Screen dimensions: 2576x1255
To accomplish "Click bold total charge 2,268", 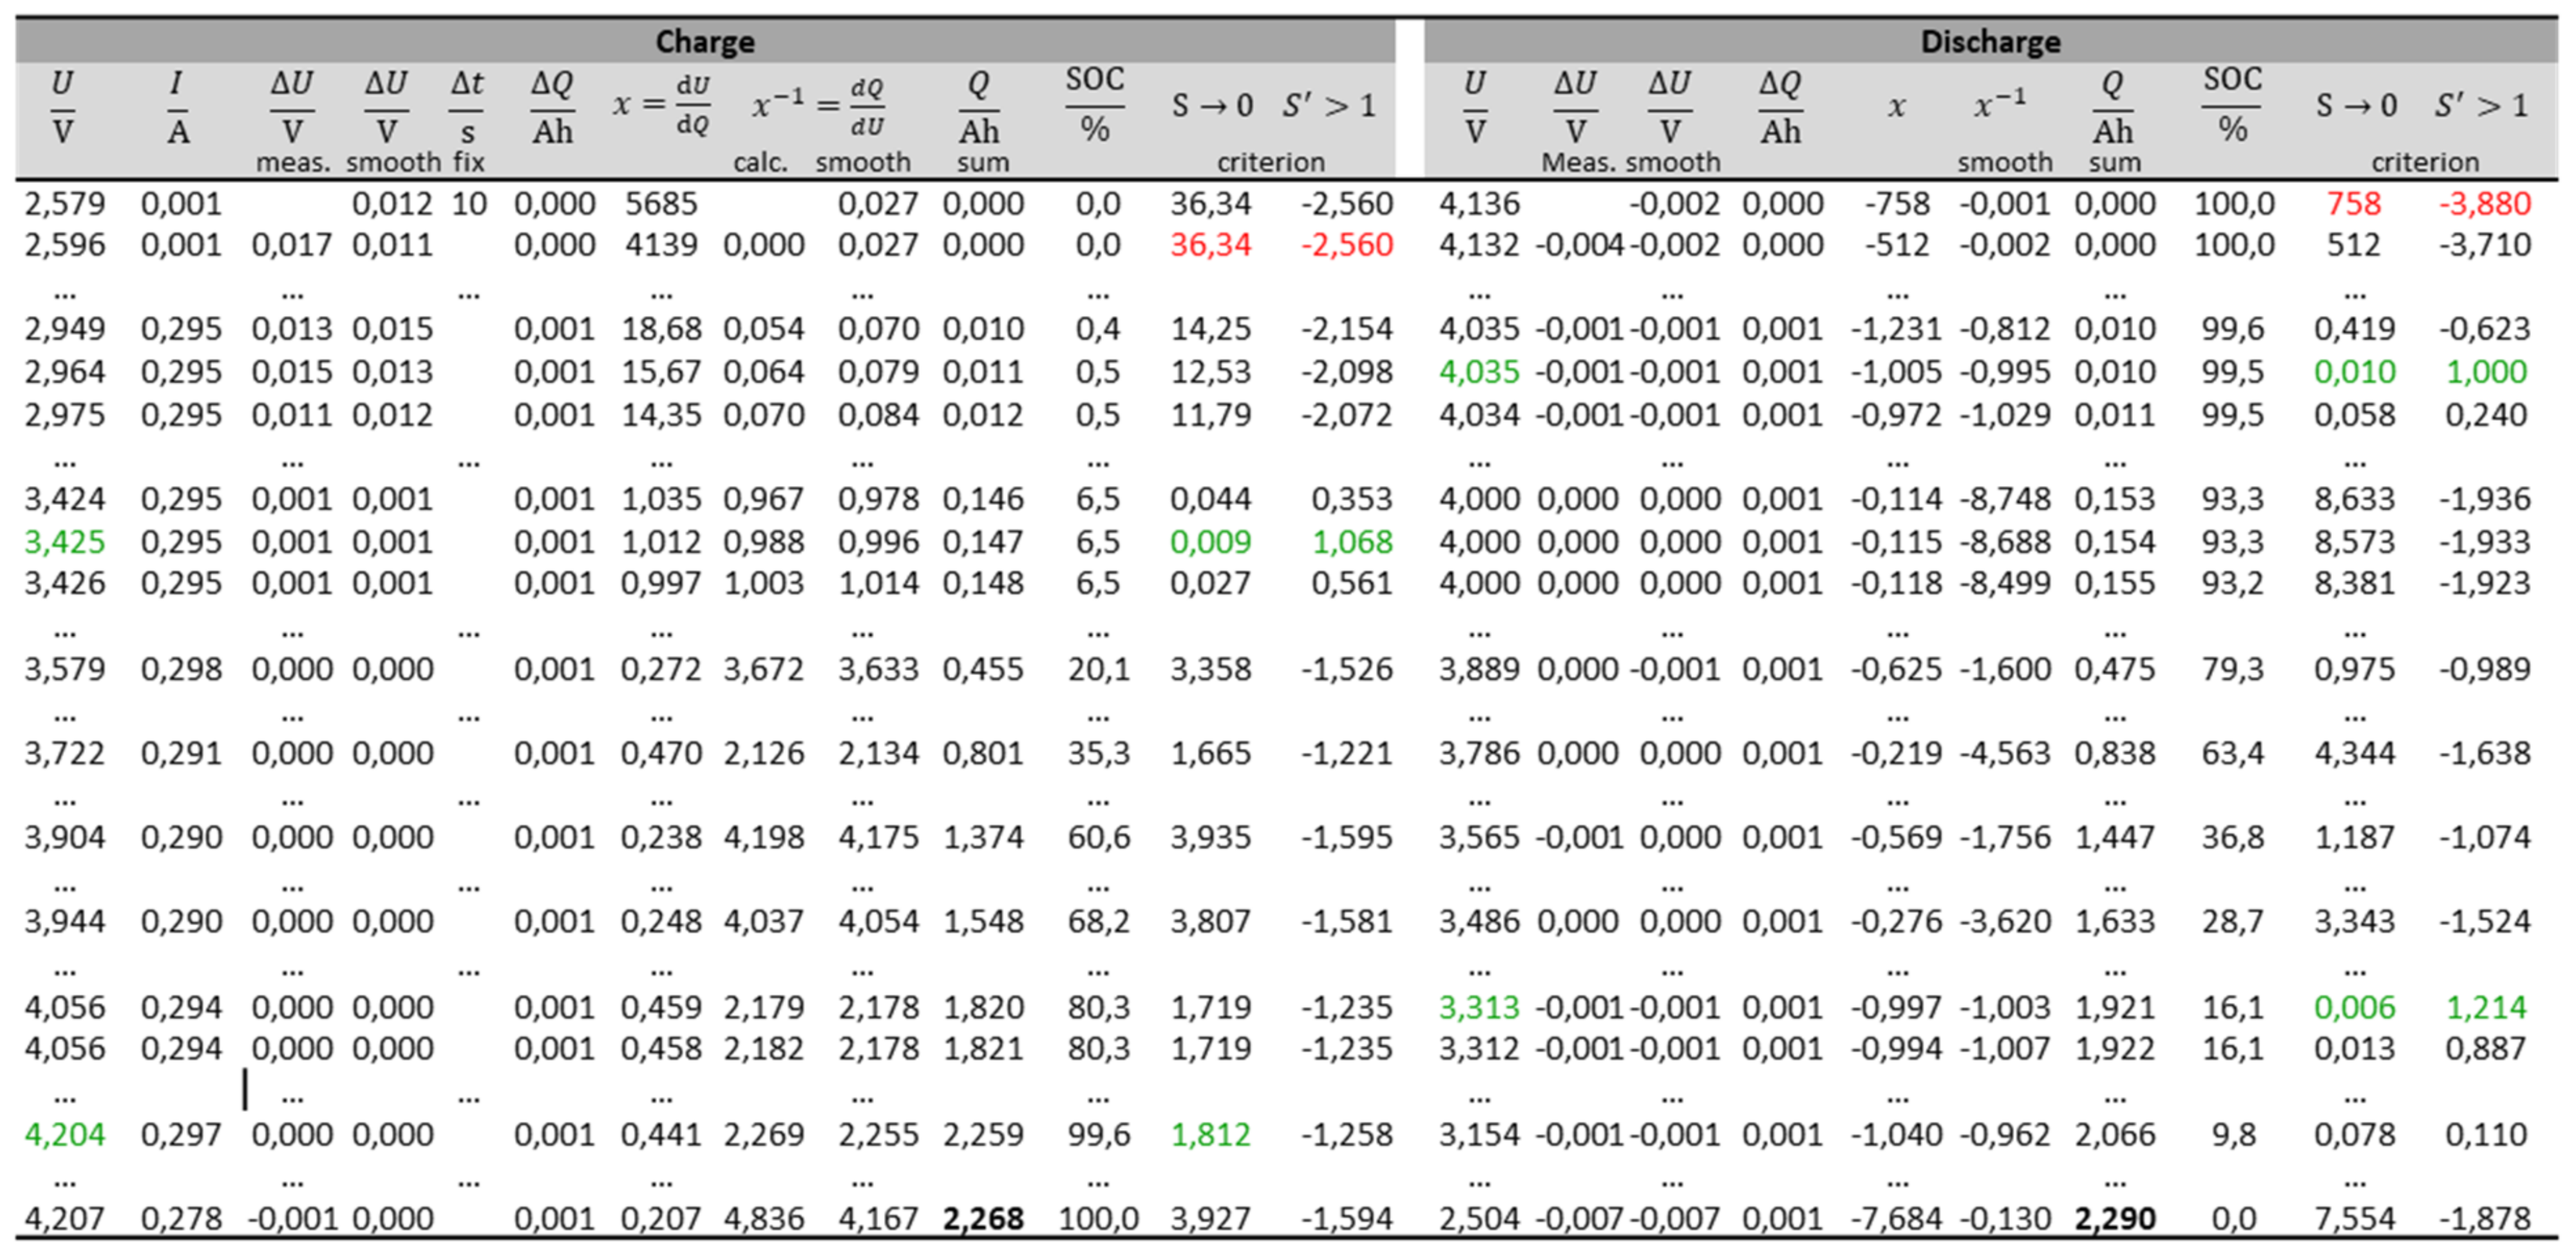I will point(983,1218).
